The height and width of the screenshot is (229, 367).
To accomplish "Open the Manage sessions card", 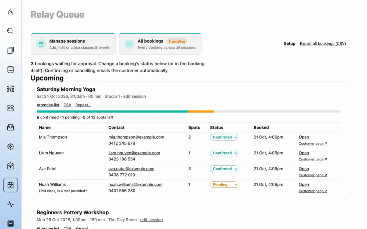I will (73, 44).
